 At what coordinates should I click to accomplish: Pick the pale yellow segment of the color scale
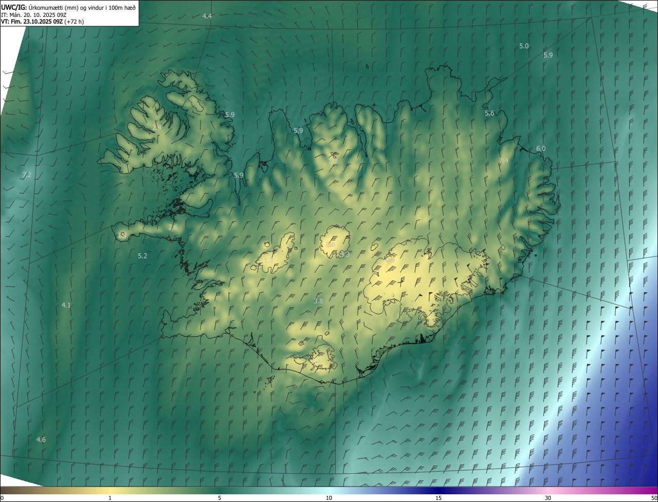[x=110, y=491]
